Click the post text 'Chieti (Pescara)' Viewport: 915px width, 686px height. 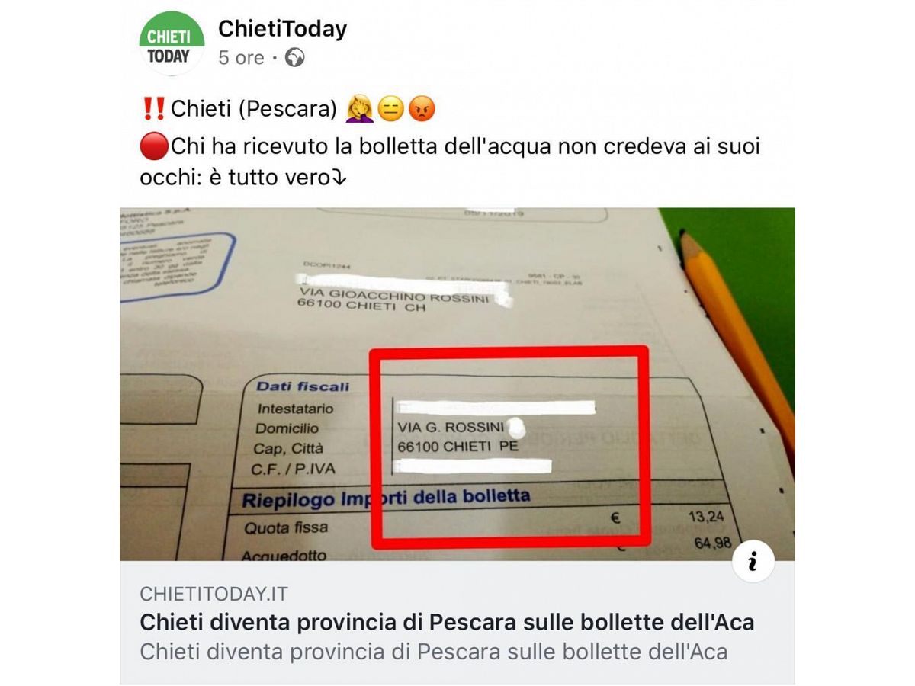(x=253, y=111)
